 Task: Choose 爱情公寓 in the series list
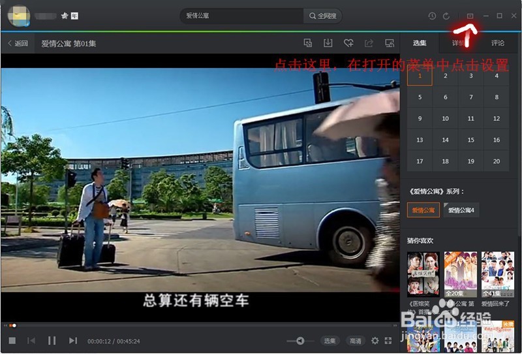coord(423,210)
